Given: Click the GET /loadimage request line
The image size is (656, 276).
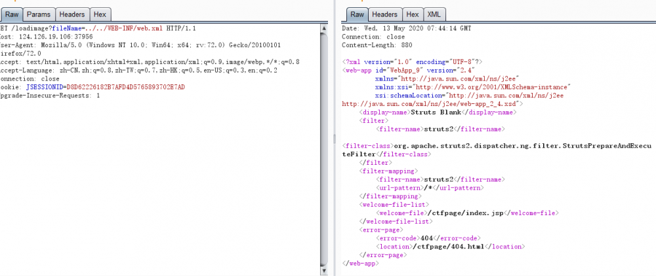Looking at the screenshot, I should tap(98, 28).
